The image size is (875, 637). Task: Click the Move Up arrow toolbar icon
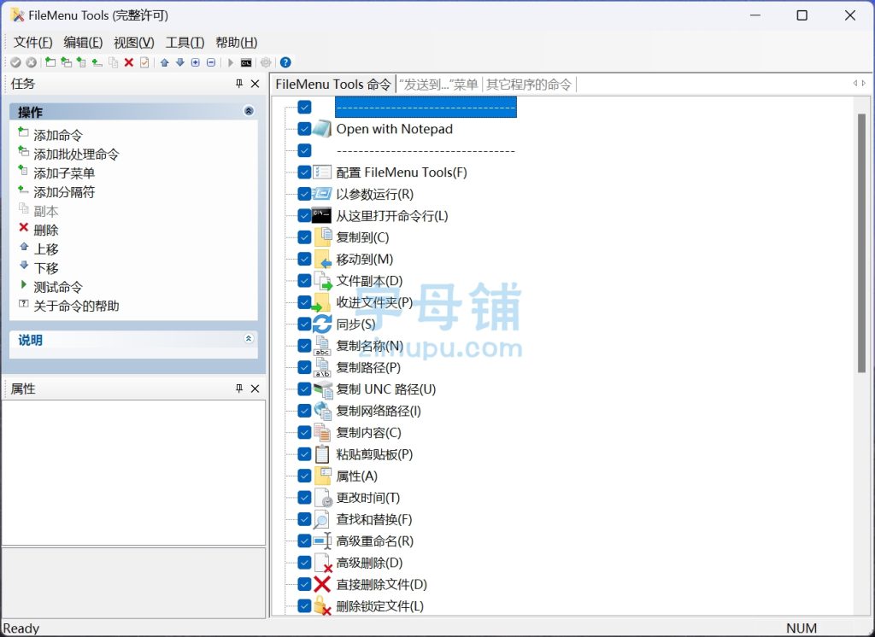click(x=165, y=62)
